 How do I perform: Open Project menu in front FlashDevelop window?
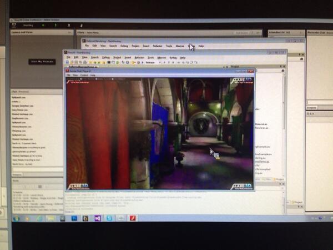117,58
